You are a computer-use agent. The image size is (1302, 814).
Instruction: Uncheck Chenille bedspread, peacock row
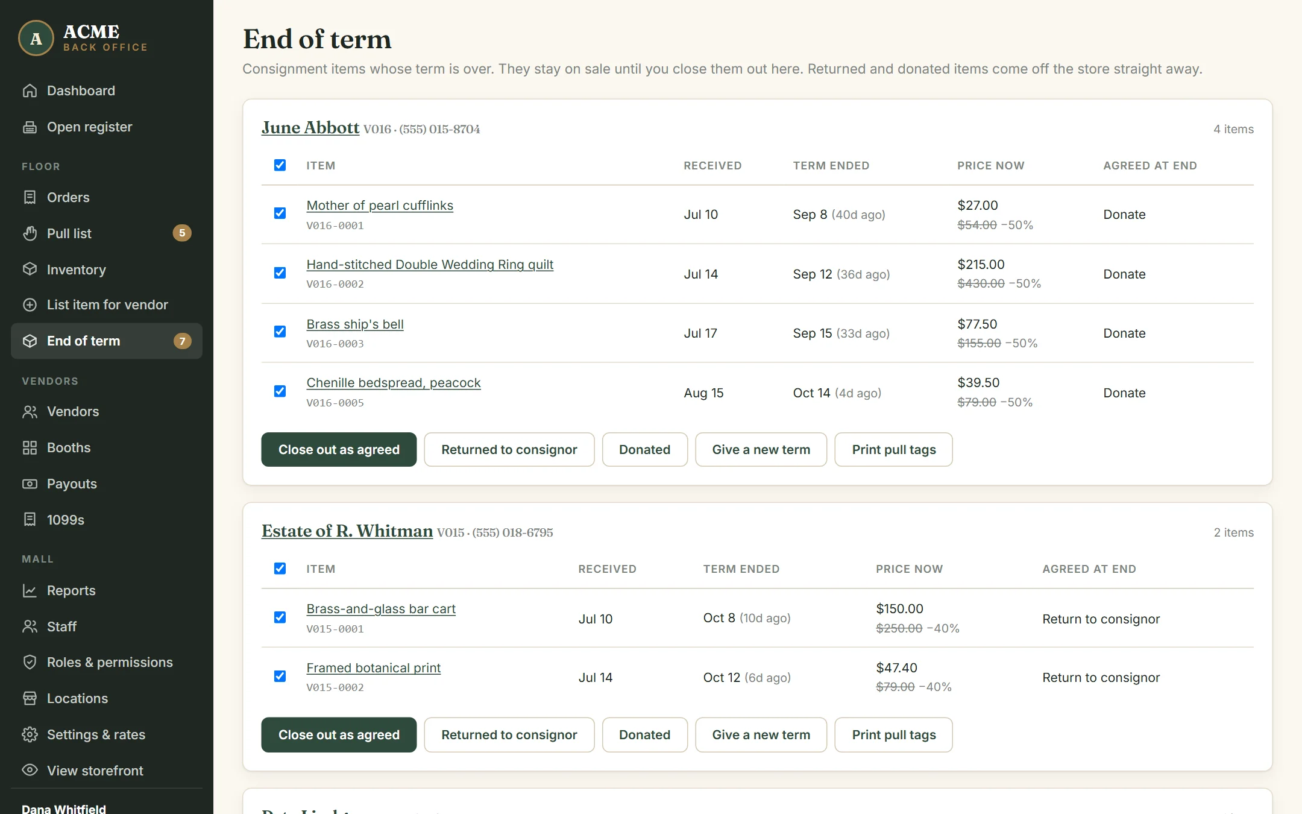click(280, 391)
